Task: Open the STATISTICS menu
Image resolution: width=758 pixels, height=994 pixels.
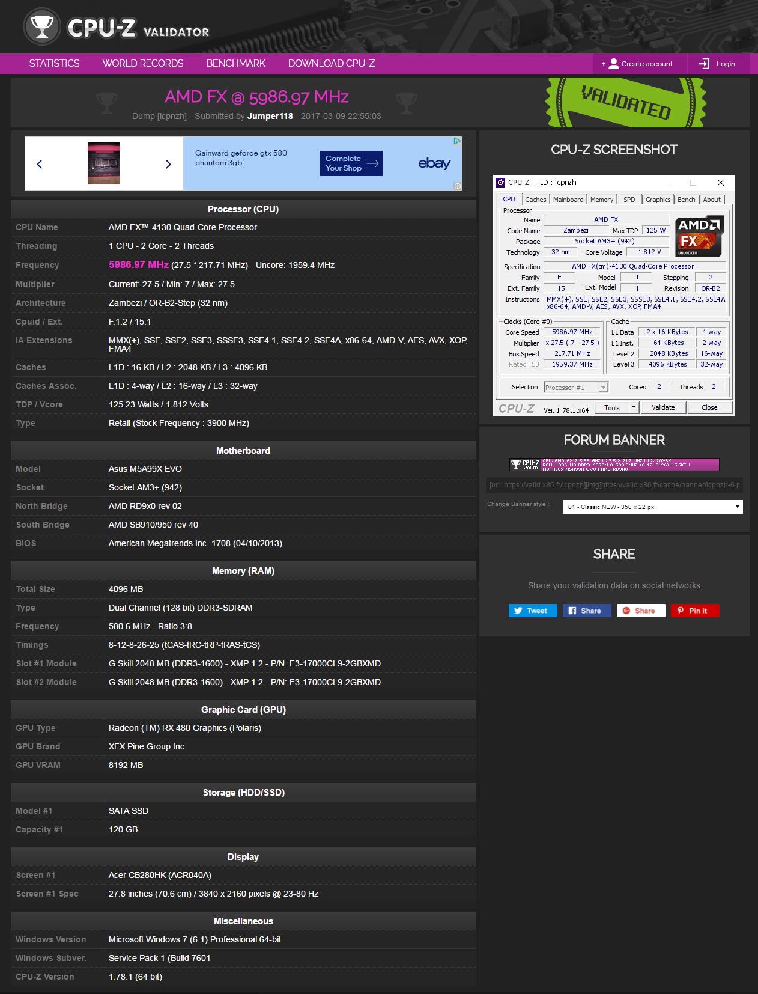Action: pos(54,64)
